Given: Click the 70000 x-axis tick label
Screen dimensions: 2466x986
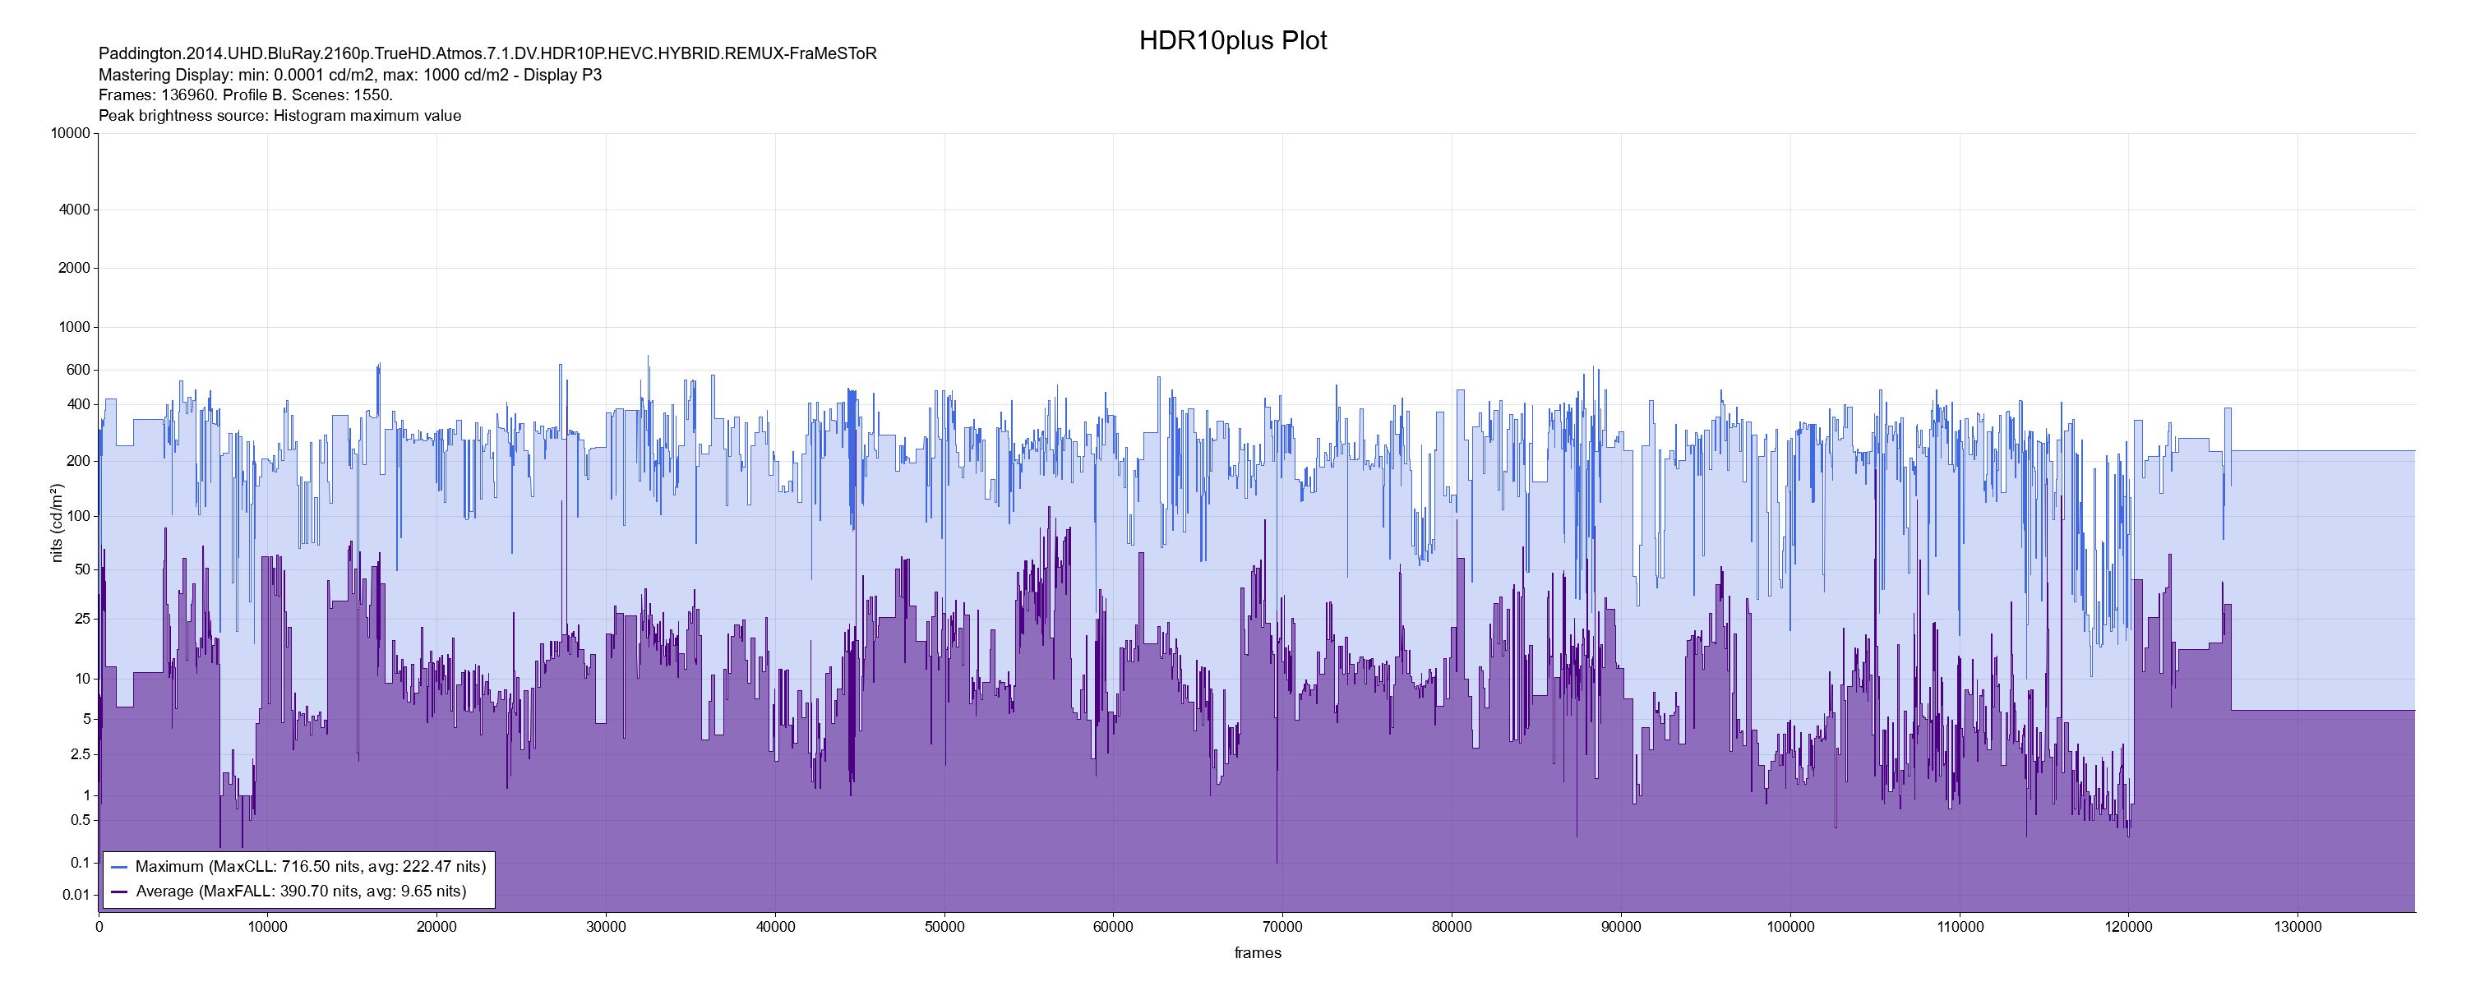Looking at the screenshot, I should pyautogui.click(x=1281, y=928).
